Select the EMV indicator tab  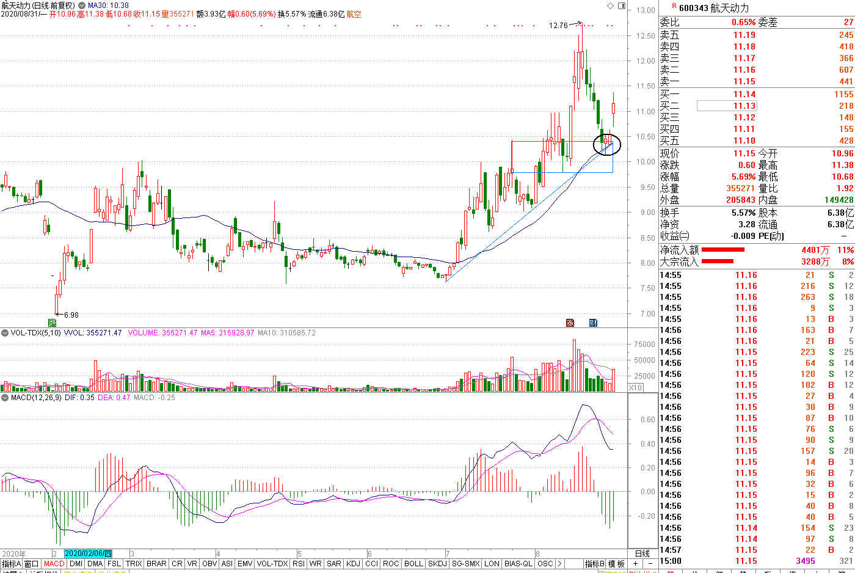coord(245,563)
